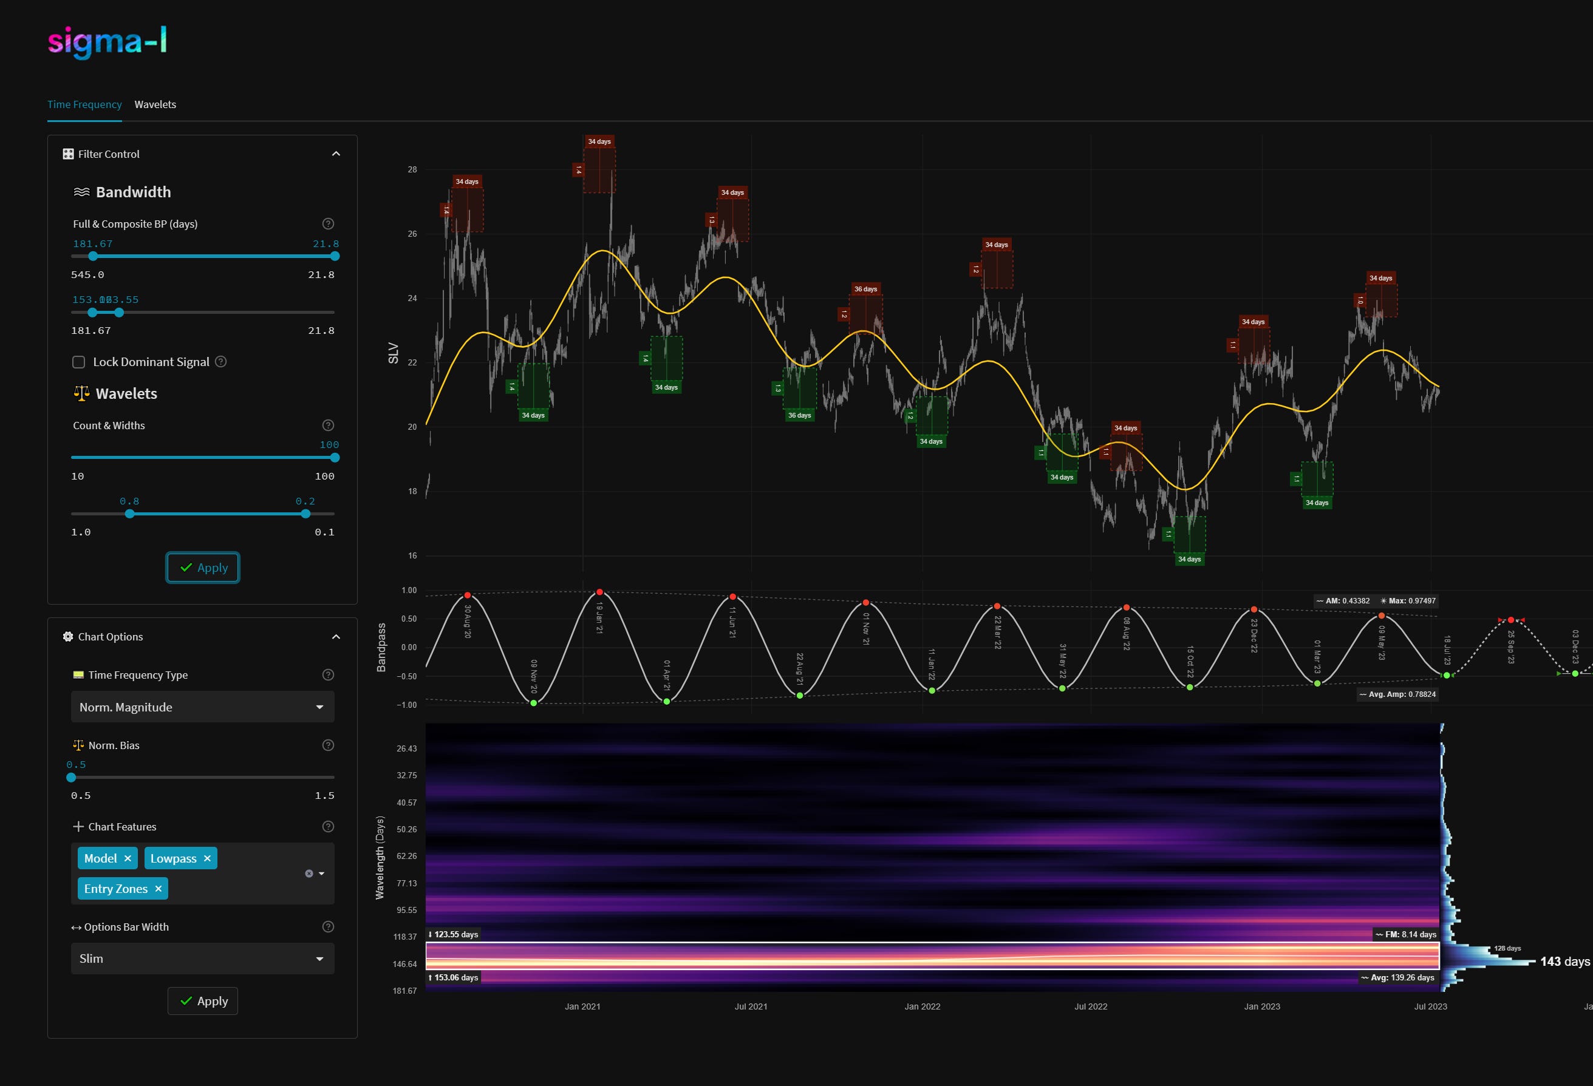
Task: Click help icon for Time Frequency Type
Action: point(327,675)
